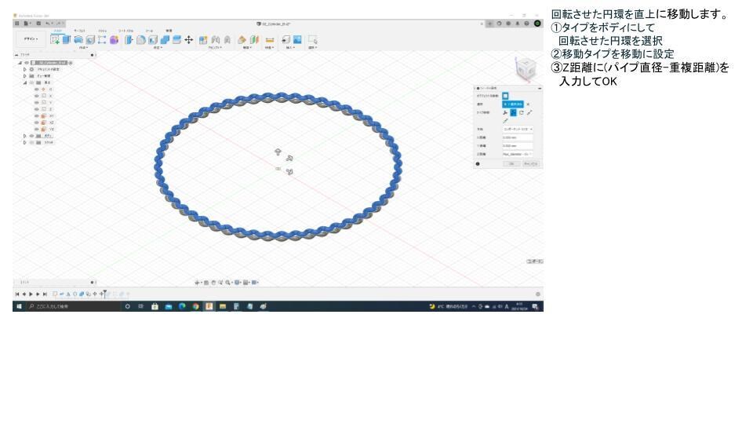Click the Measure ruler icon

[269, 40]
